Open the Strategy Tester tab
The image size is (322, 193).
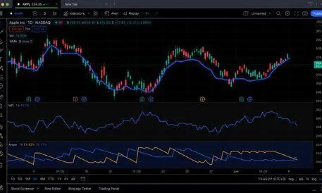(79, 189)
